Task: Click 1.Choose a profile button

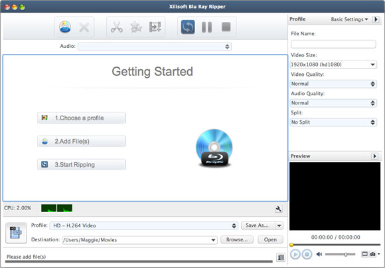Action: click(82, 118)
